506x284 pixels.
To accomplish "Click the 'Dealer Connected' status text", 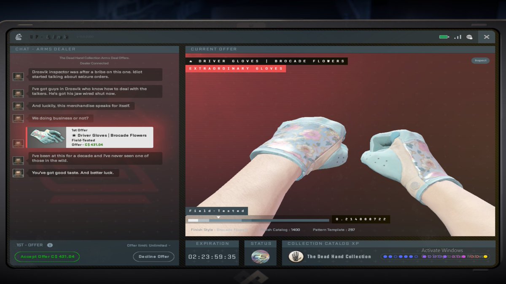I will [x=94, y=63].
